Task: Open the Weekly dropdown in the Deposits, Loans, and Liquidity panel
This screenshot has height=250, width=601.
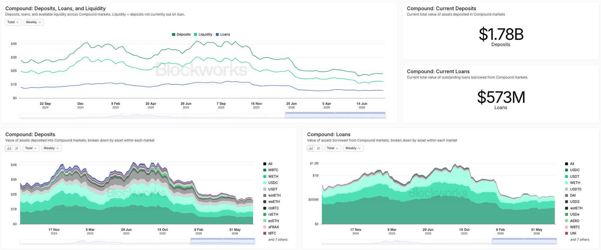Action: tap(33, 22)
